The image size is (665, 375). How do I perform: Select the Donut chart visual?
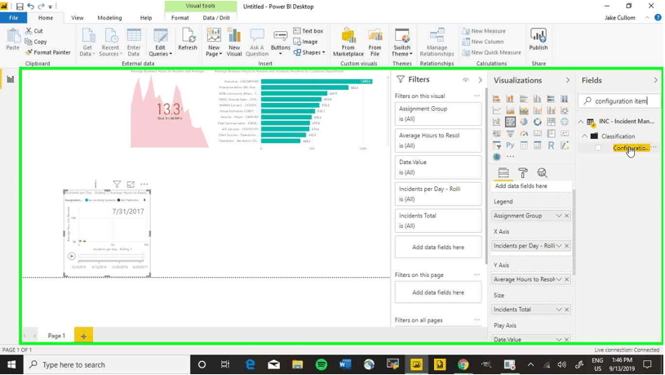tap(538, 122)
